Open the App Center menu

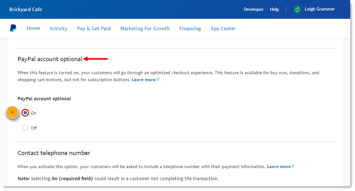223,29
